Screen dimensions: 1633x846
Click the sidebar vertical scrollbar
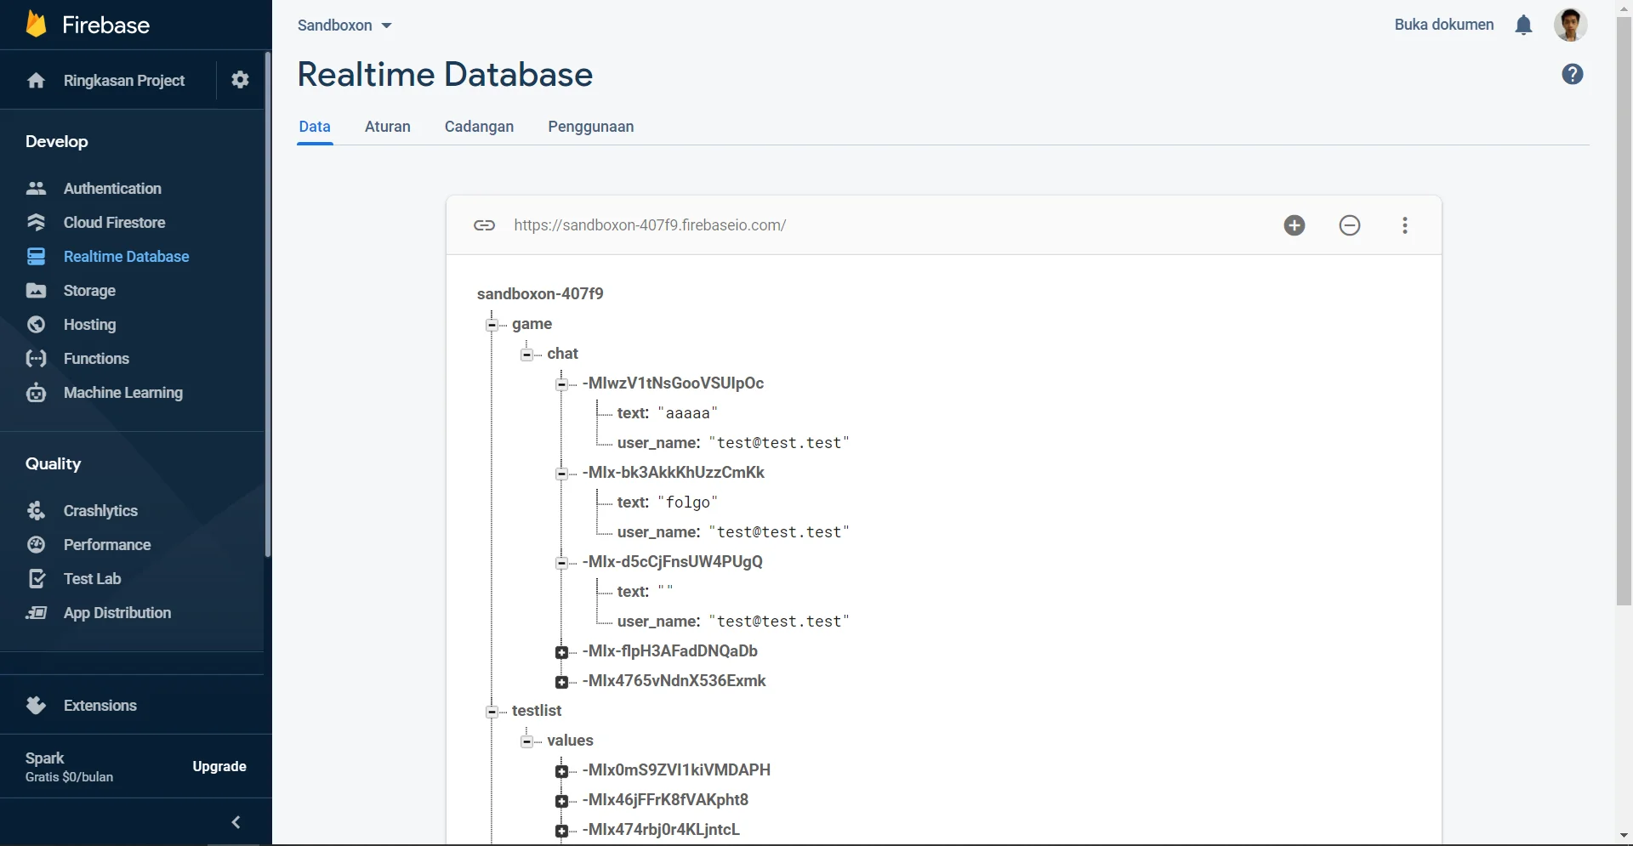(268, 304)
